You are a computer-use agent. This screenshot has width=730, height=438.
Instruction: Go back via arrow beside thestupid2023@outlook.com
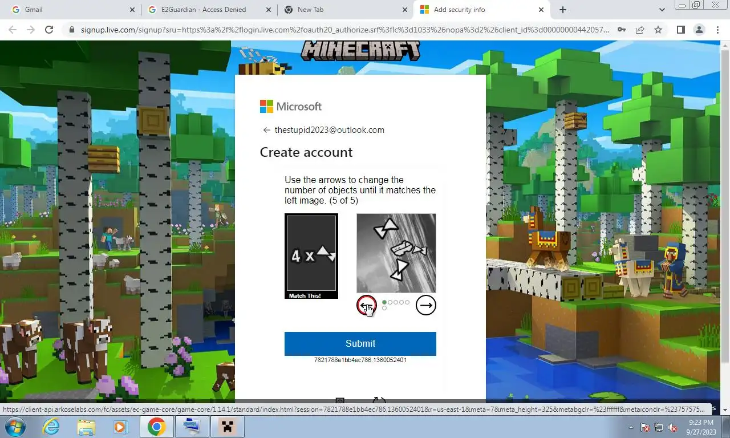pyautogui.click(x=266, y=130)
